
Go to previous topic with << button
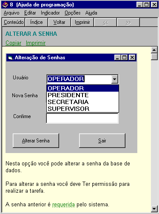[x=105, y=22]
